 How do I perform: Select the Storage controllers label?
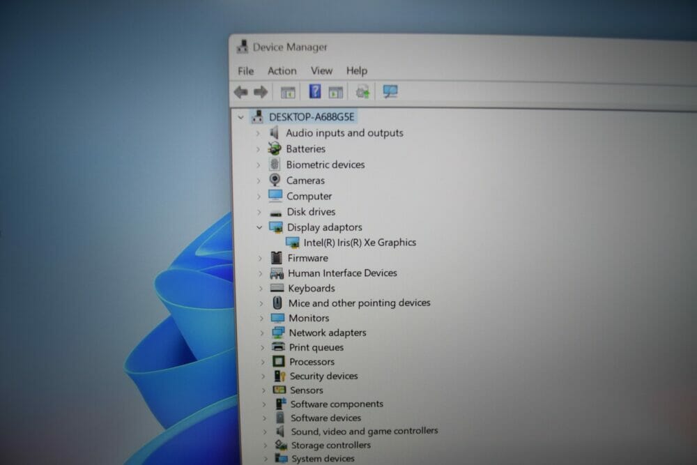click(x=330, y=445)
